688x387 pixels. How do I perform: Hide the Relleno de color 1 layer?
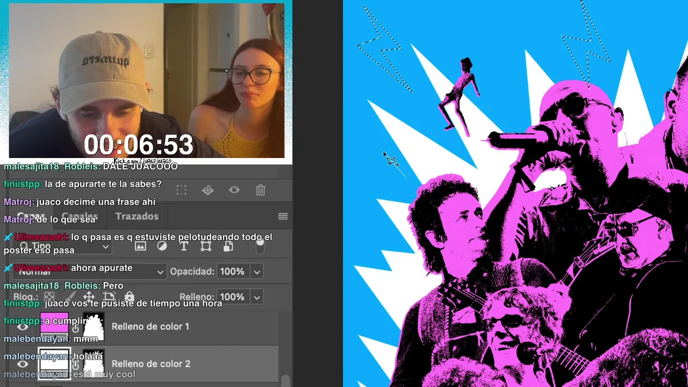(x=23, y=326)
